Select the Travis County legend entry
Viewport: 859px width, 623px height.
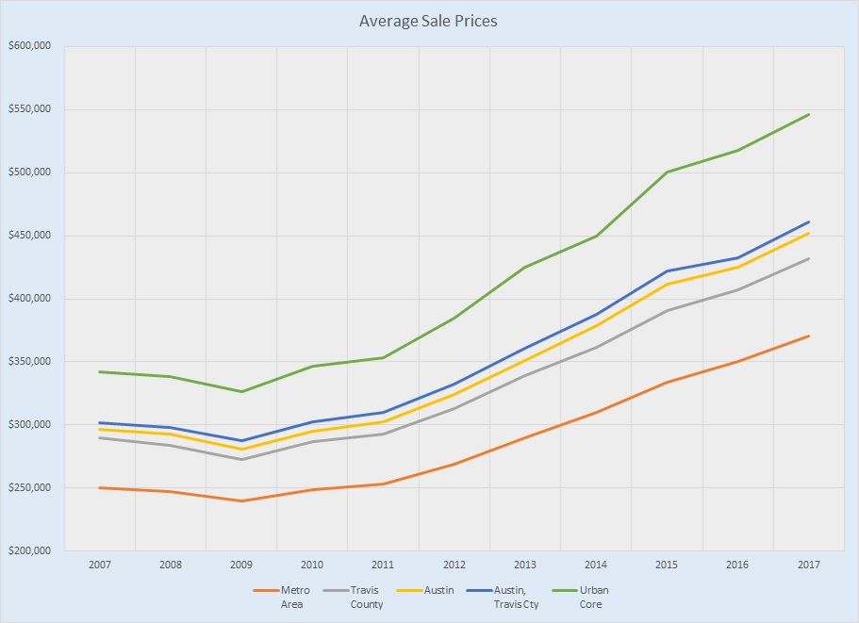pyautogui.click(x=367, y=597)
